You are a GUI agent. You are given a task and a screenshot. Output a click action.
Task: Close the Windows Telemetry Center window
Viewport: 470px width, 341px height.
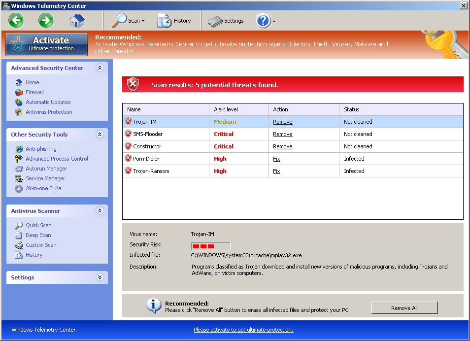[x=463, y=6]
